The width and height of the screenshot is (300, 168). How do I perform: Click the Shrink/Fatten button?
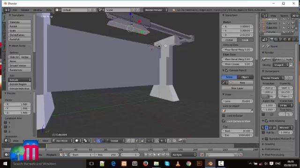click(20, 35)
